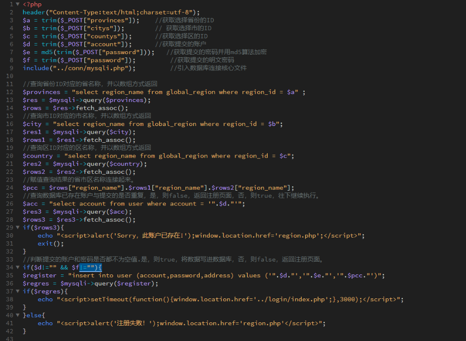This screenshot has width=466, height=341.
Task: Click the header function call on line 2
Action: 34,12
